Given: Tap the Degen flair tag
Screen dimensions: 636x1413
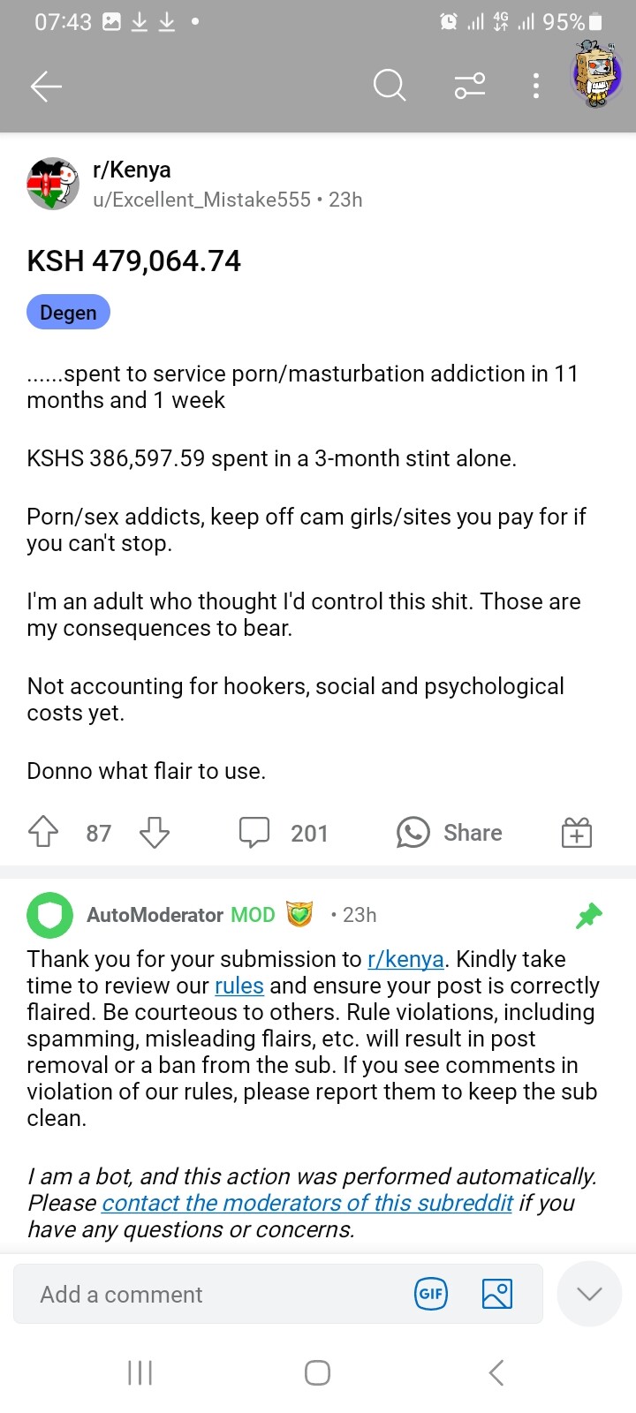Looking at the screenshot, I should click(x=68, y=313).
